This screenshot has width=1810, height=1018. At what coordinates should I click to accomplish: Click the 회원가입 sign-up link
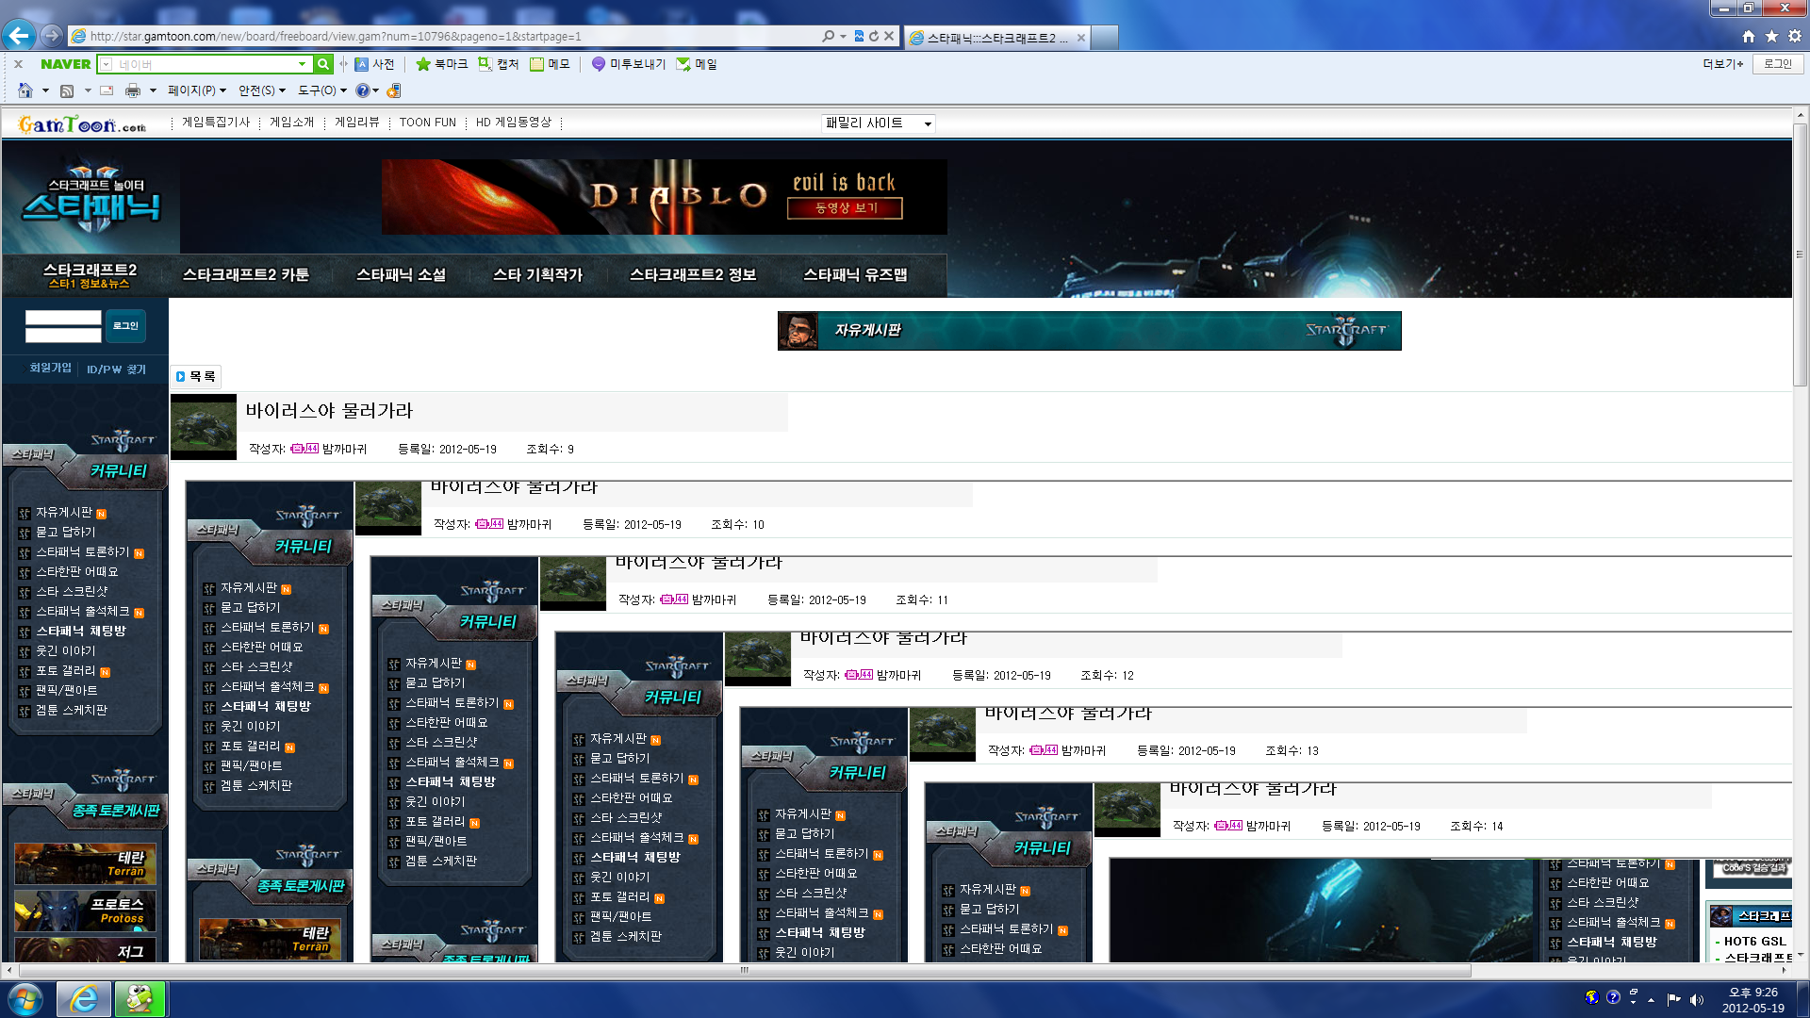tap(50, 368)
